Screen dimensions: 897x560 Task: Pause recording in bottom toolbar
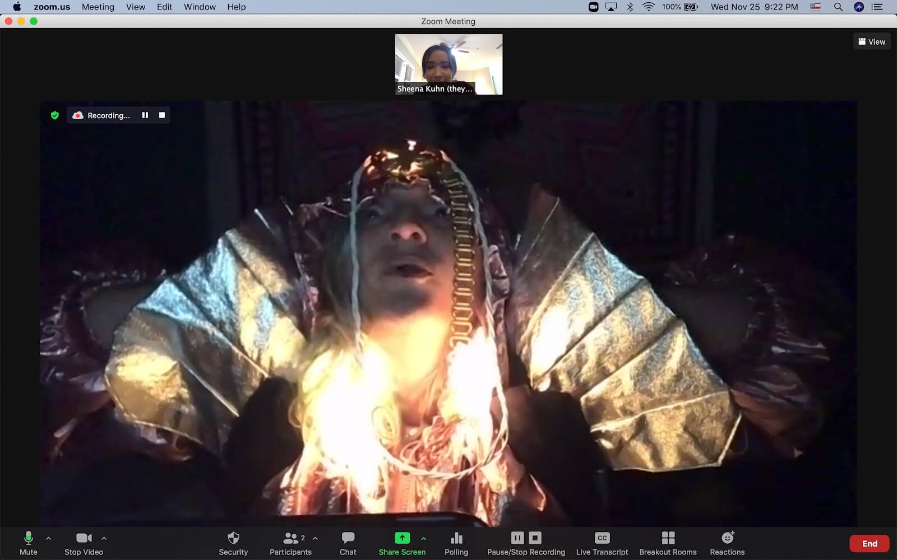point(517,538)
